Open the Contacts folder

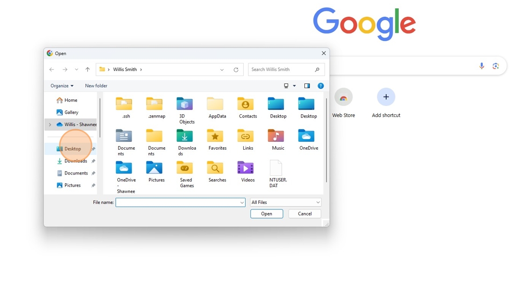(x=248, y=108)
